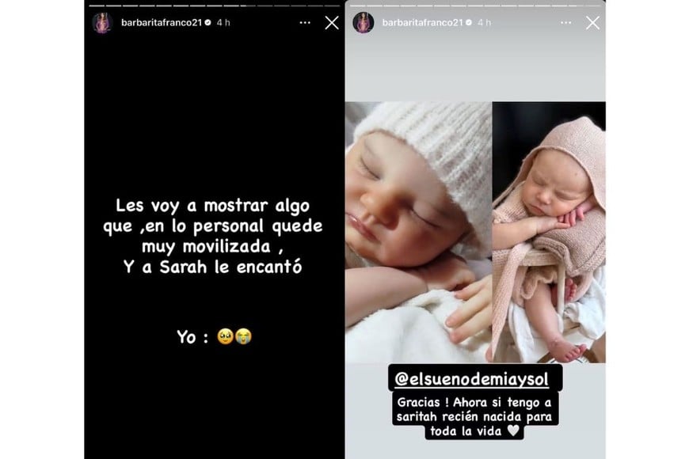This screenshot has width=689, height=459.
Task: Open the right story's three-dot options
Action: [x=566, y=23]
